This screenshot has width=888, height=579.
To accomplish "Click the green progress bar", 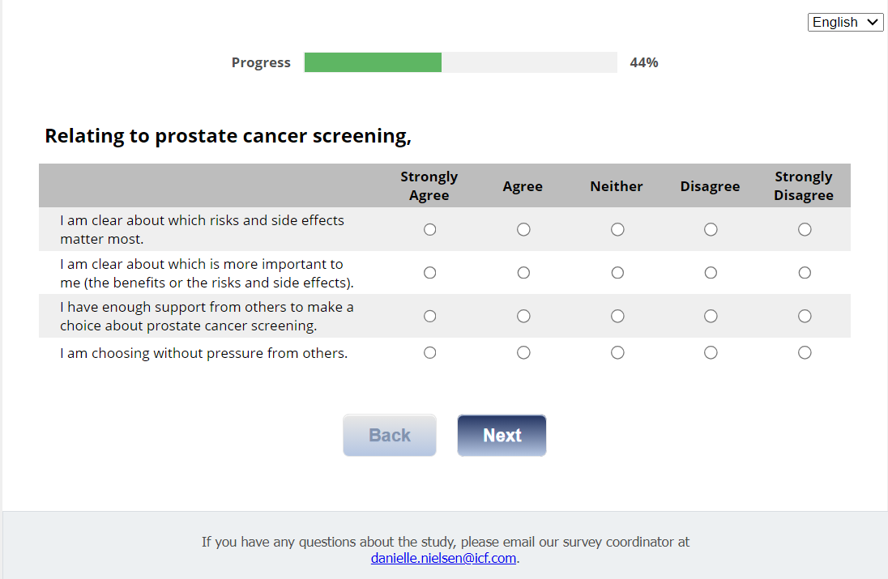I will click(373, 62).
